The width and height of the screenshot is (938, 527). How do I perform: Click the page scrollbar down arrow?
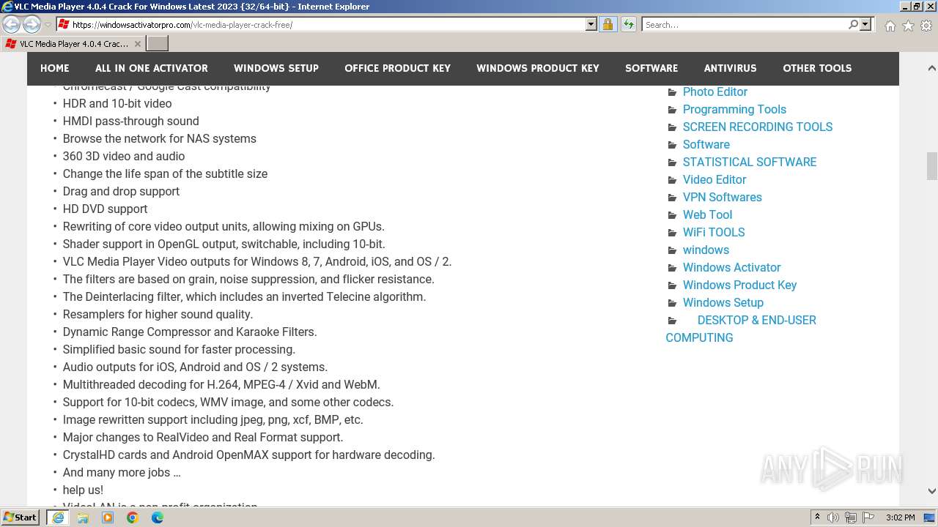click(x=931, y=491)
